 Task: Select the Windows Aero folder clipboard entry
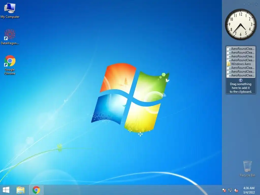click(241, 64)
